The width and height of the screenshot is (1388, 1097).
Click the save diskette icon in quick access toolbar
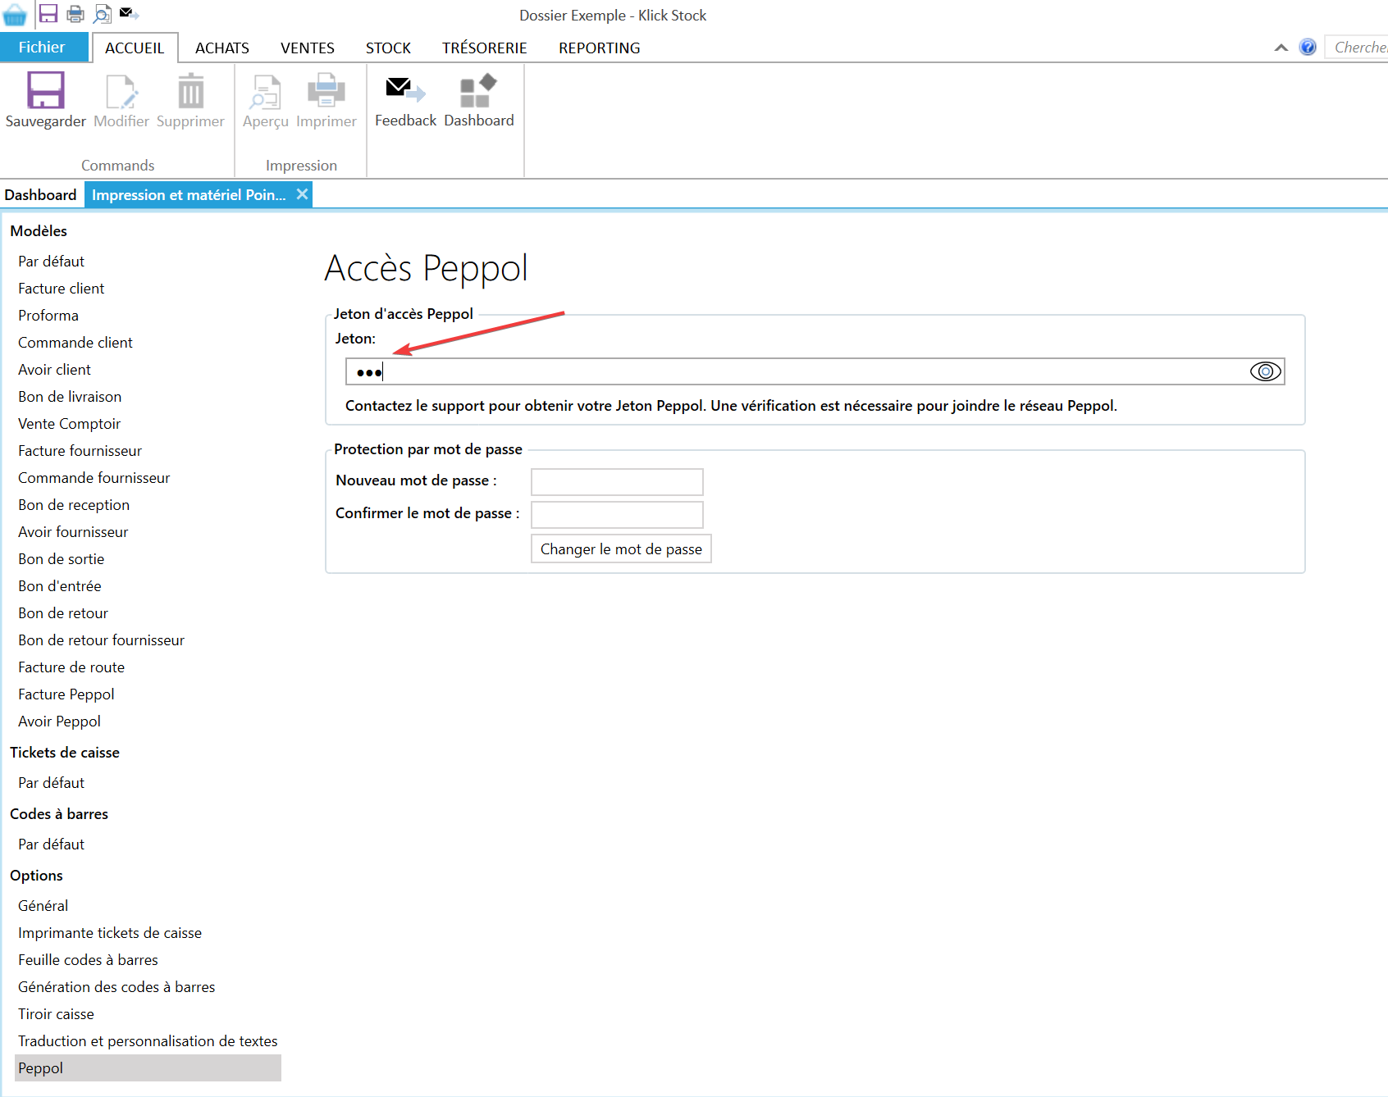point(48,13)
